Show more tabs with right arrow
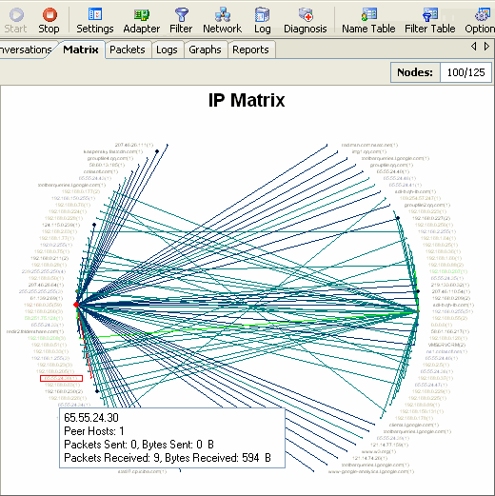This screenshot has height=496, width=495. click(486, 47)
